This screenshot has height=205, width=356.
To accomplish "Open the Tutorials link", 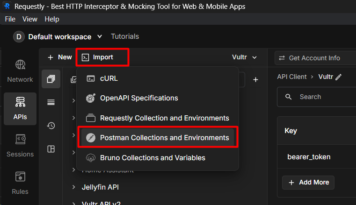I will [125, 36].
